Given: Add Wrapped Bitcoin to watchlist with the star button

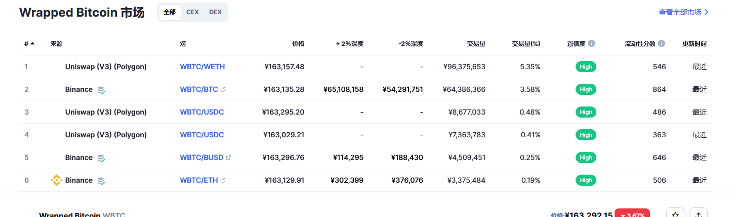Looking at the screenshot, I should tap(675, 214).
